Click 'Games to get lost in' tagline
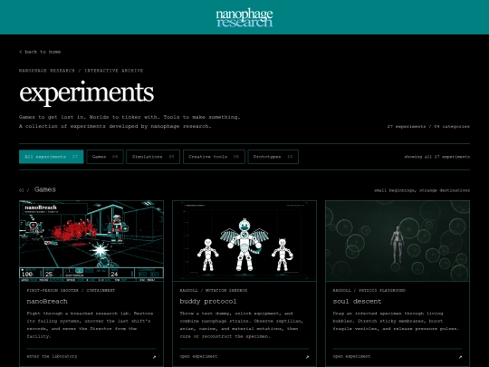The height and width of the screenshot is (367, 489). click(x=129, y=117)
